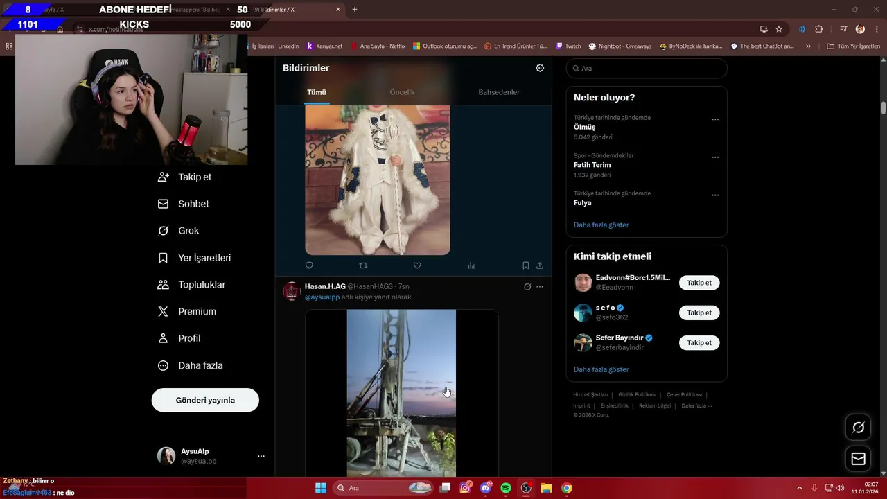Follow sefo with Takip et button

[699, 313]
